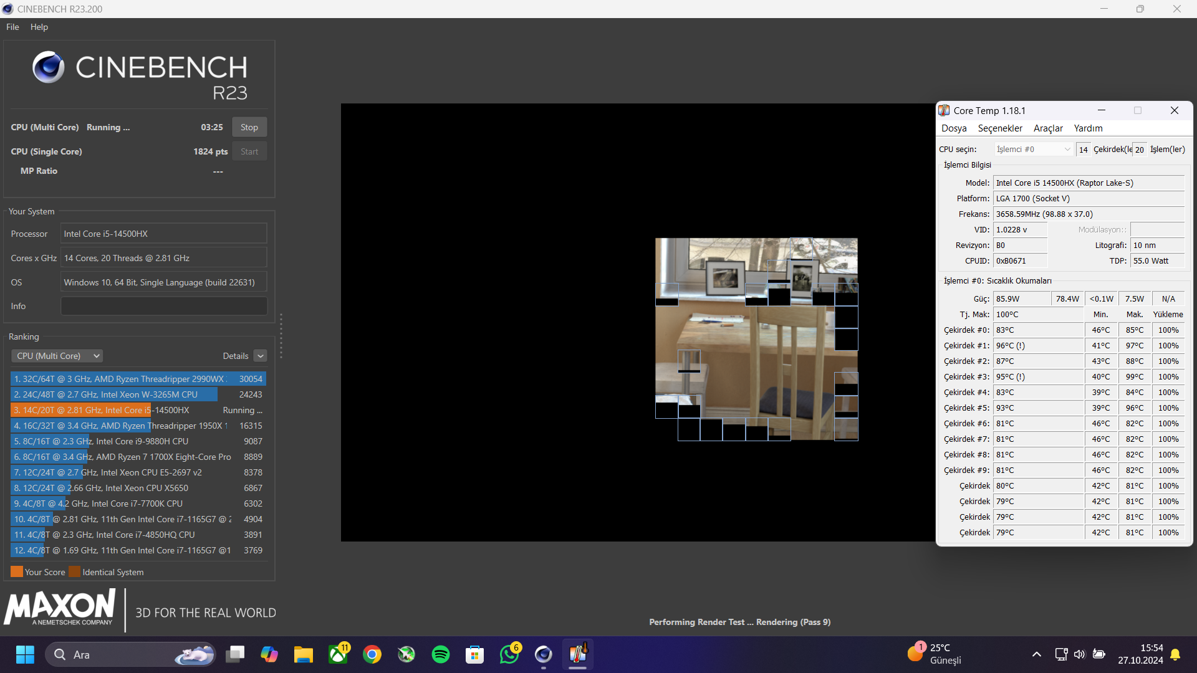Click the Stop button for Multi Core test

coord(249,127)
